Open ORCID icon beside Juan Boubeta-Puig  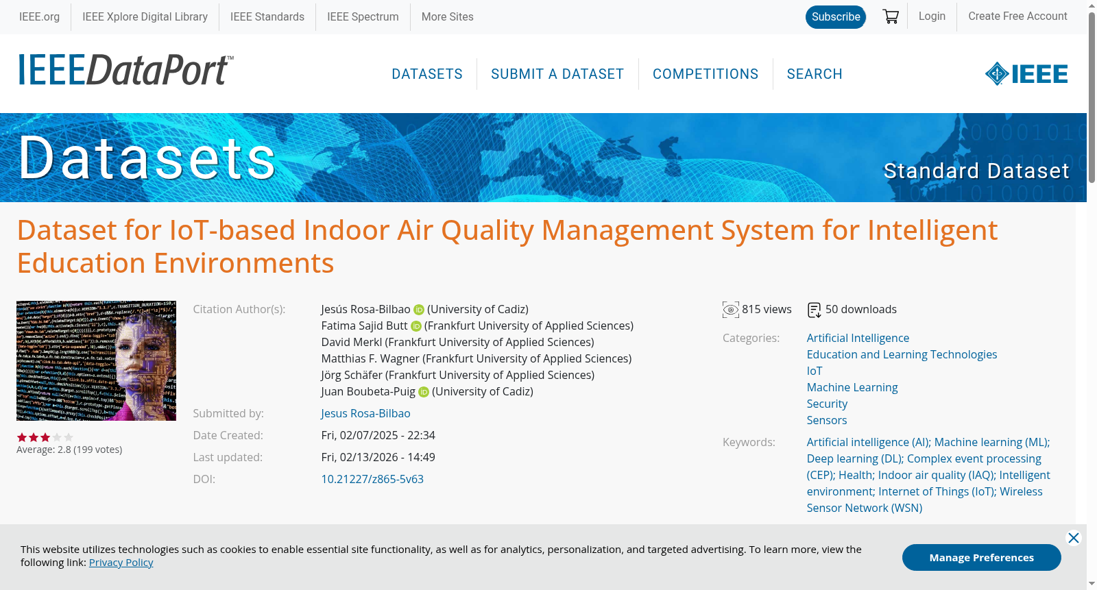[424, 392]
